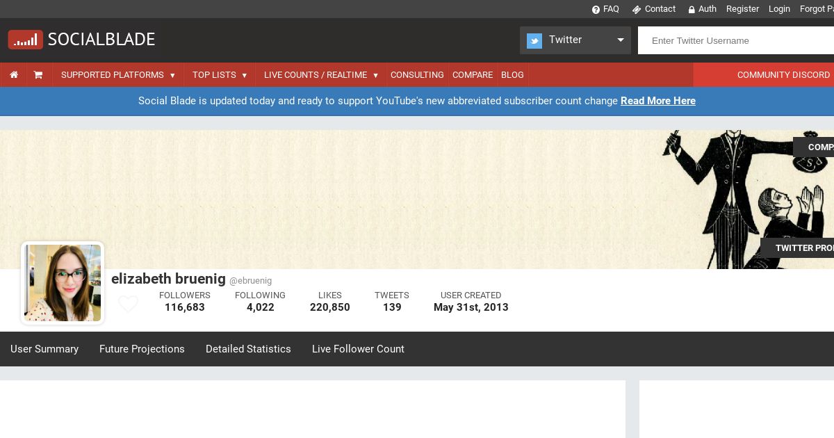Expand the Supported Platforms menu
Screen dimensions: 834x438
pyautogui.click(x=118, y=75)
